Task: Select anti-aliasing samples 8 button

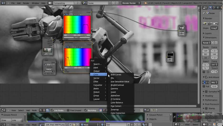Action: click(205, 82)
